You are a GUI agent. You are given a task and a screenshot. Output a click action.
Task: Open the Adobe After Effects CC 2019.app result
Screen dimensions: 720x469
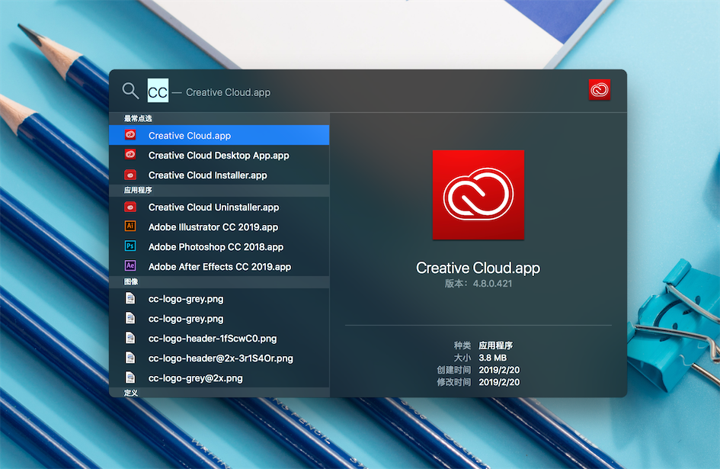coord(219,267)
